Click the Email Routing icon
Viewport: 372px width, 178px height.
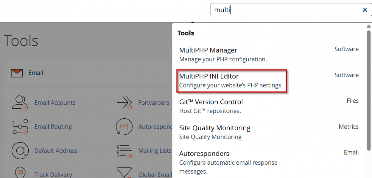point(20,127)
